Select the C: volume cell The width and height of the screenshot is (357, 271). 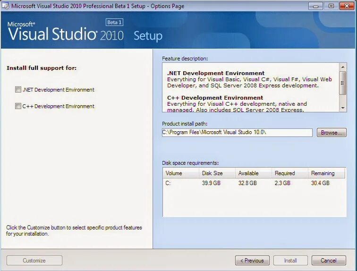[x=168, y=183]
